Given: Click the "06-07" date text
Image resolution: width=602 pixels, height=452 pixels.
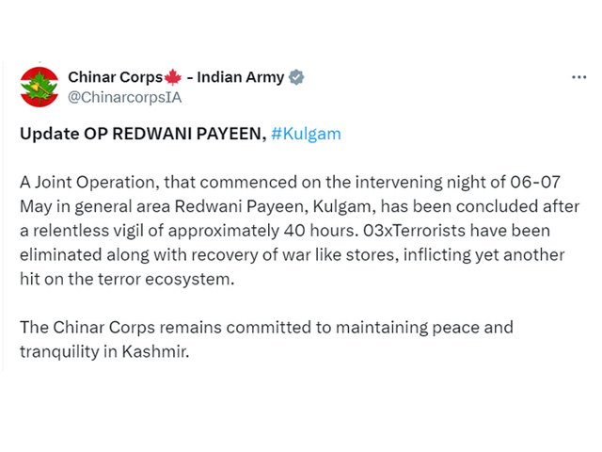Looking at the screenshot, I should coord(535,182).
